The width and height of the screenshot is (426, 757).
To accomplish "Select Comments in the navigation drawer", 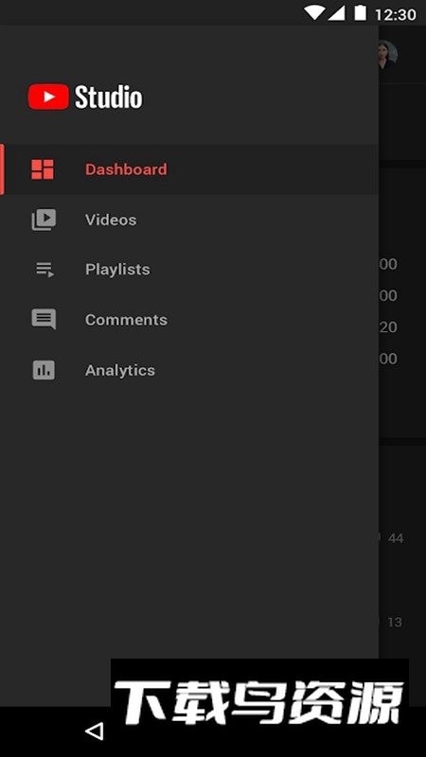I will [189, 320].
